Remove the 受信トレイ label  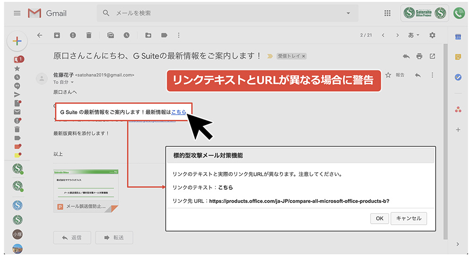click(x=303, y=56)
